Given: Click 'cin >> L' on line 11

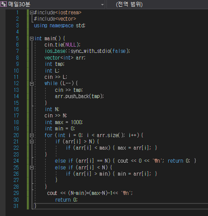Looking at the screenshot, I should 56,77.
